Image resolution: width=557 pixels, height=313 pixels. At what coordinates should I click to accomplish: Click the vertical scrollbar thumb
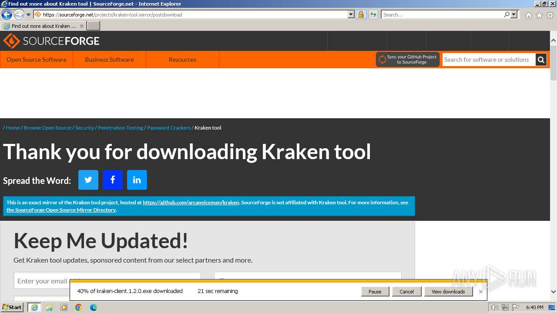click(x=554, y=63)
